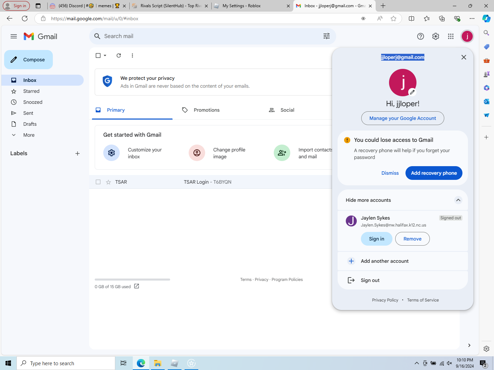
Task: Dismiss the recovery phone warning
Action: [x=390, y=173]
